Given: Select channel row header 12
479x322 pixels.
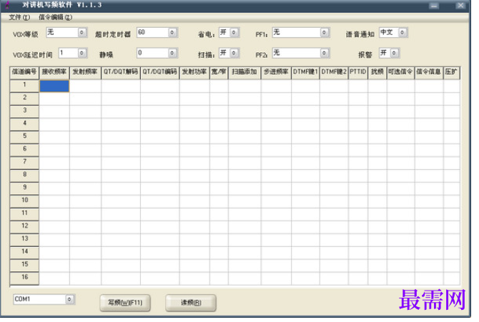Looking at the screenshot, I should [24, 227].
